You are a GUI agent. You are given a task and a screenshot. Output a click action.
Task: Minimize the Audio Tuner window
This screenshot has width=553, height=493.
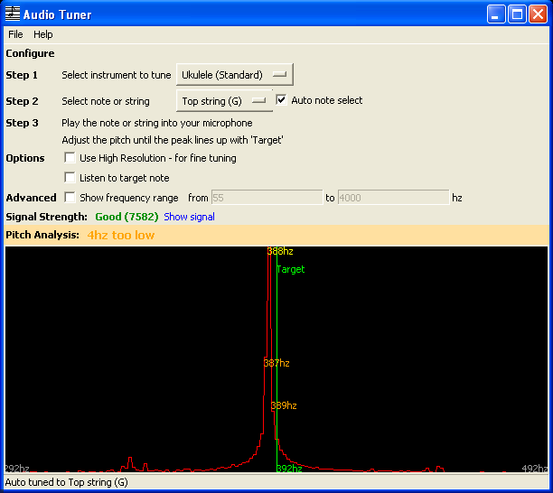click(496, 14)
